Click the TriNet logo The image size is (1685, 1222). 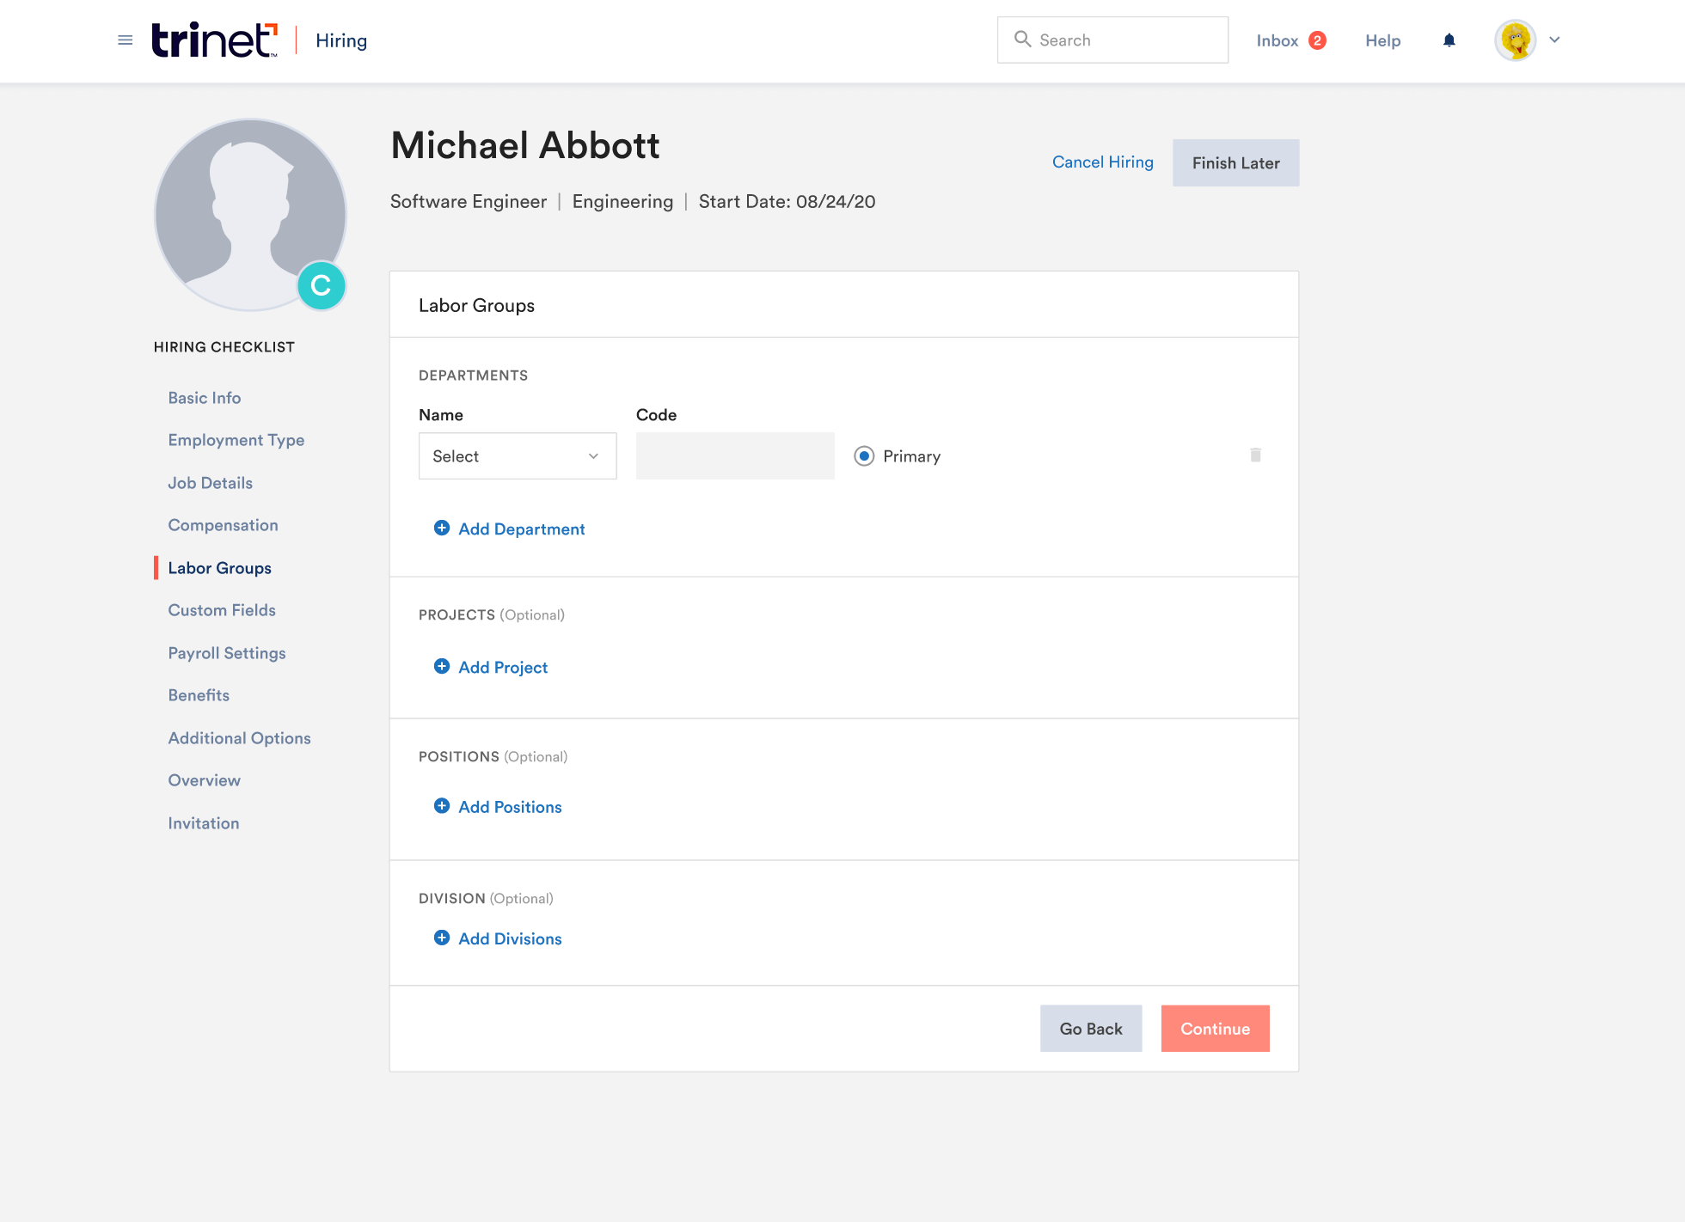click(x=215, y=40)
